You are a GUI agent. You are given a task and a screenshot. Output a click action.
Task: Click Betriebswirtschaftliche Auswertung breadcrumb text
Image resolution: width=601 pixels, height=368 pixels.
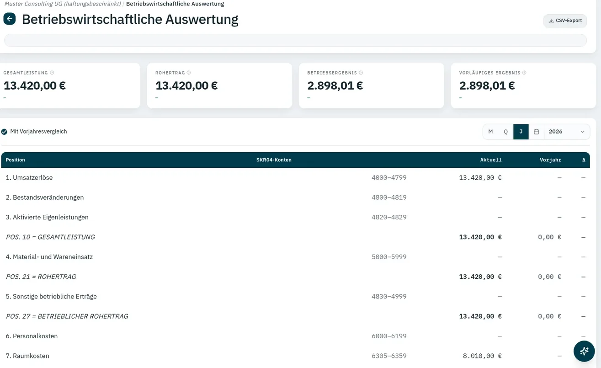point(175,4)
